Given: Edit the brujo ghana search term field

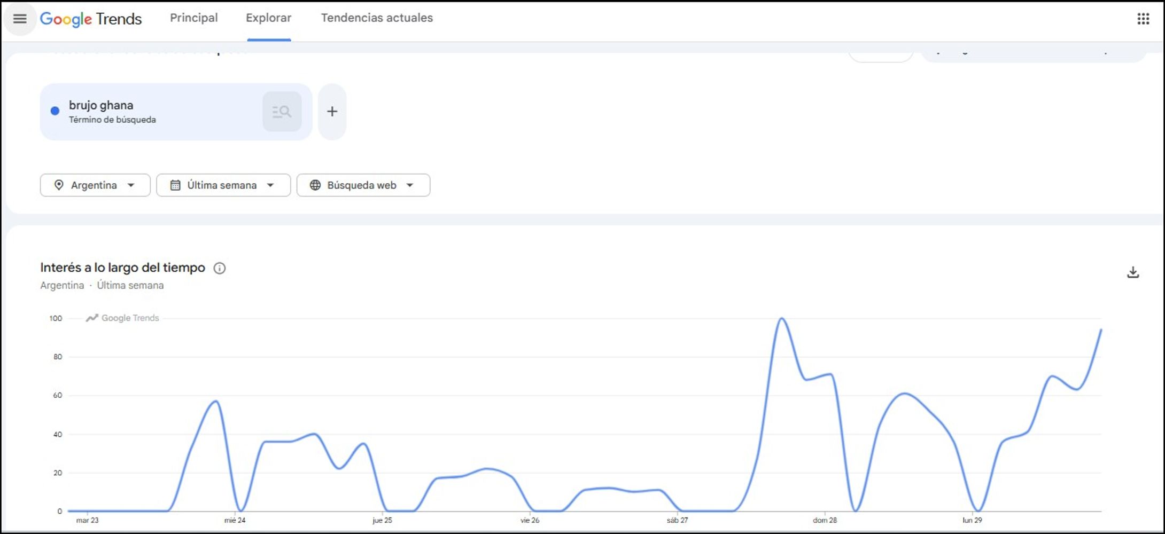Looking at the screenshot, I should [x=176, y=112].
